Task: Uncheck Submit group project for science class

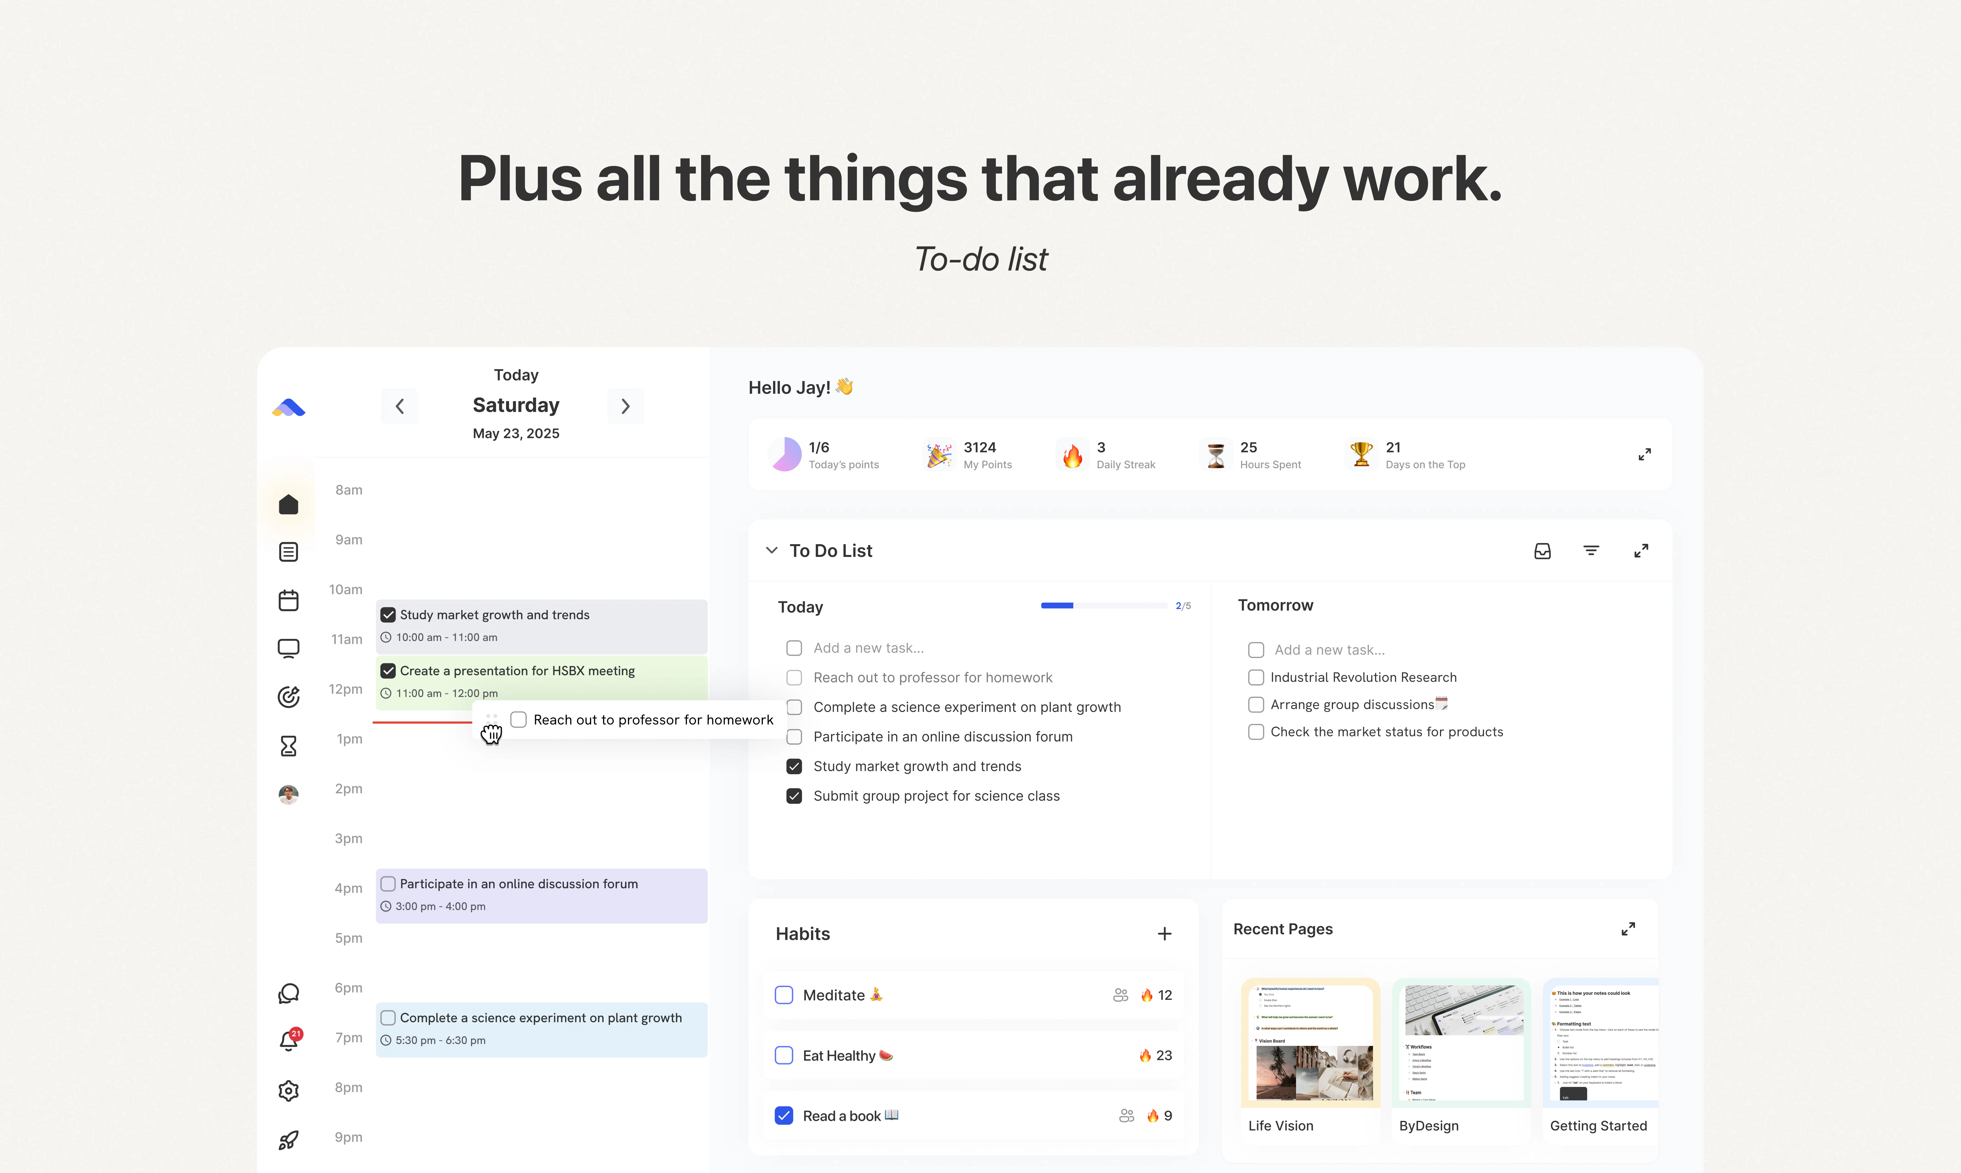Action: tap(795, 796)
